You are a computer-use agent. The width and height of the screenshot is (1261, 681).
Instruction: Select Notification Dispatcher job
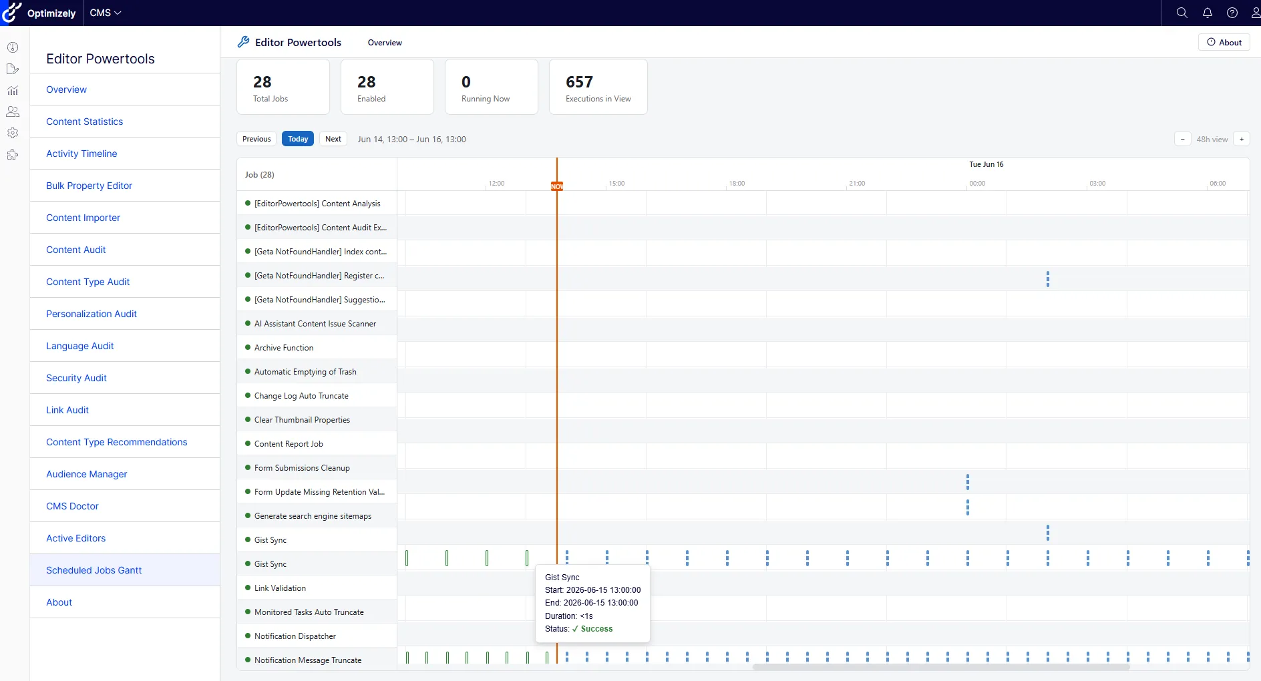pos(317,636)
